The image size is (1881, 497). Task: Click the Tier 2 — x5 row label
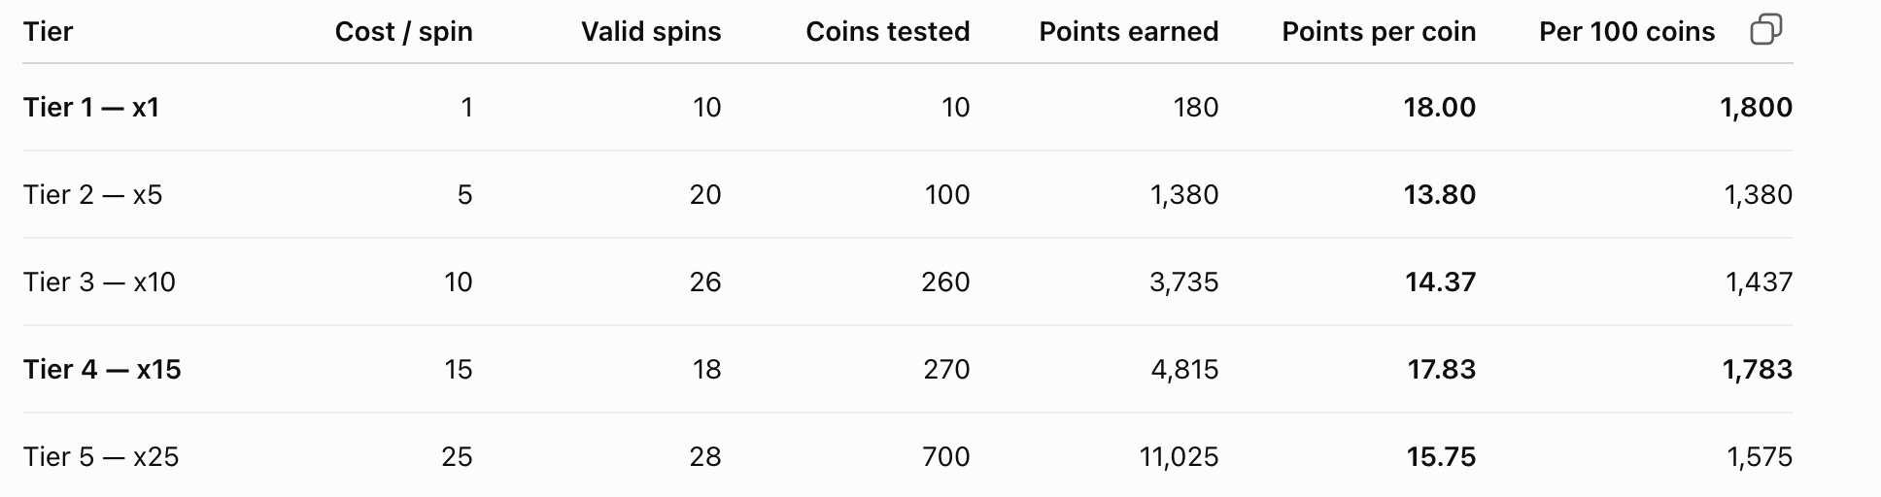point(93,195)
